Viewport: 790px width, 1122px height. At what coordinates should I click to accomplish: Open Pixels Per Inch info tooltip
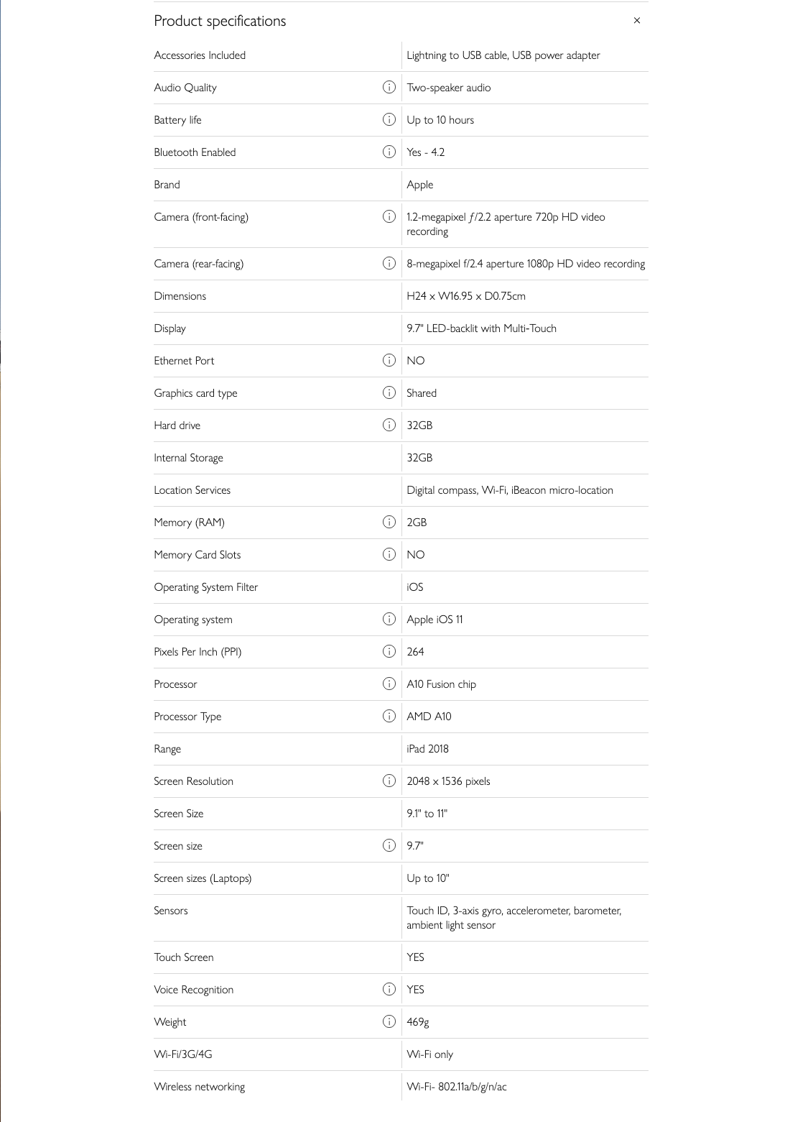(x=389, y=651)
